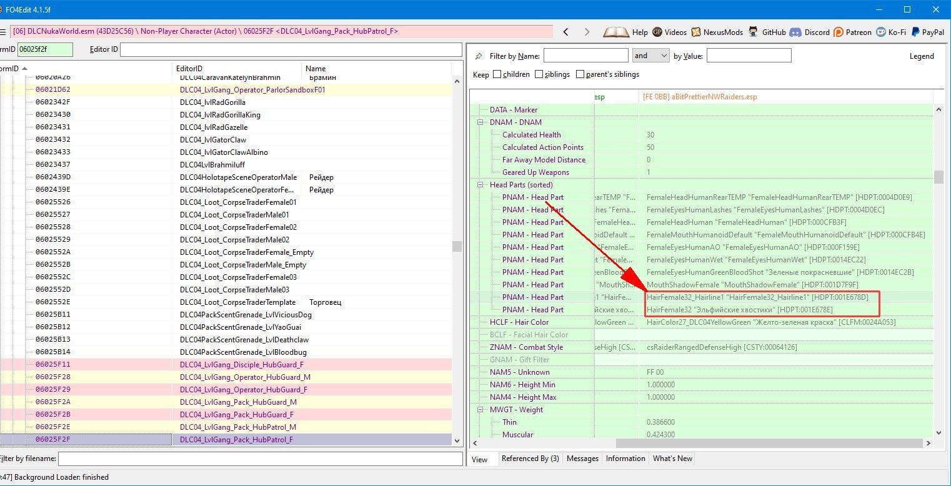Open the Legend
Image resolution: width=951 pixels, height=486 pixels.
(922, 56)
